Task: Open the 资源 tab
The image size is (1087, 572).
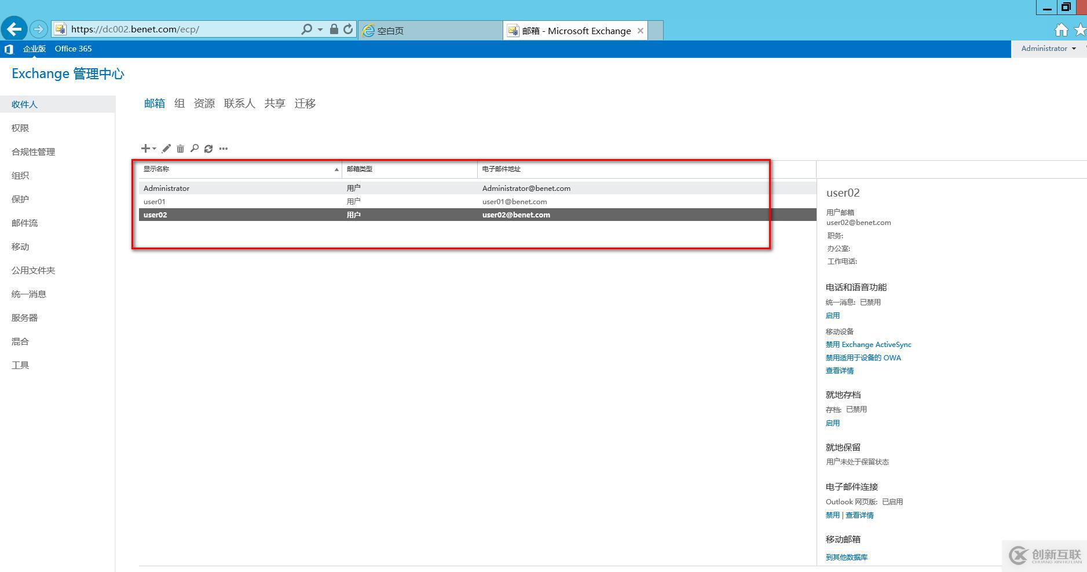Action: (204, 104)
